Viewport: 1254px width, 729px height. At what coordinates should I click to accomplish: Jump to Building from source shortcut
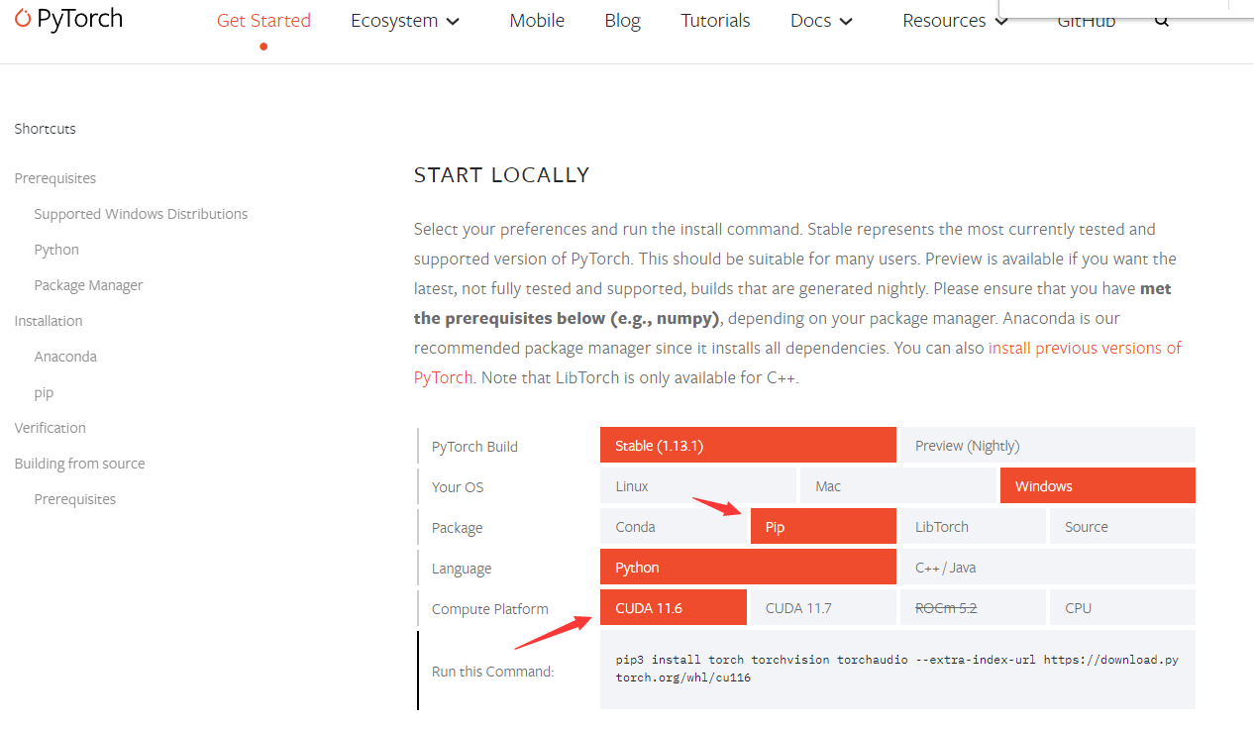[x=79, y=464]
